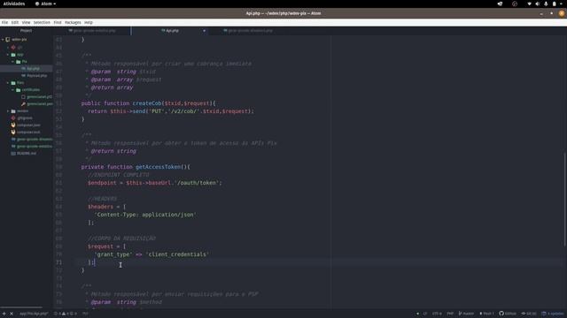Open the Selection menu
The height and width of the screenshot is (318, 567).
tap(42, 22)
